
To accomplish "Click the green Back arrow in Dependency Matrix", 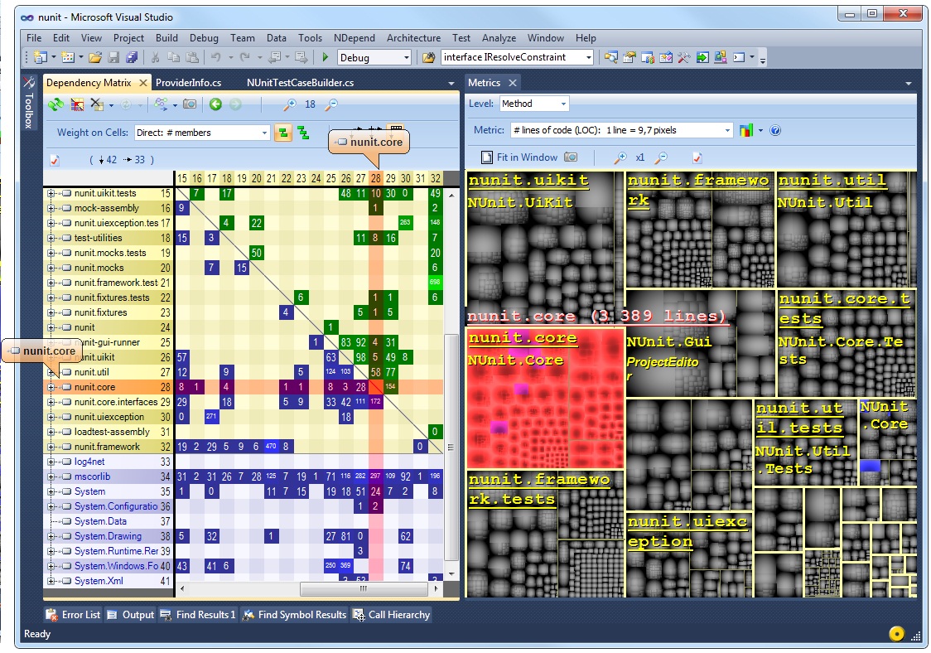I will pyautogui.click(x=215, y=104).
